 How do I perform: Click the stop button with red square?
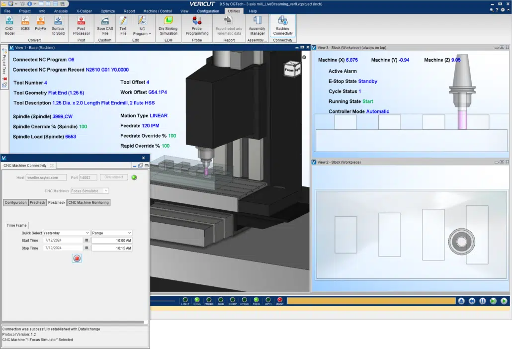[x=77, y=258]
